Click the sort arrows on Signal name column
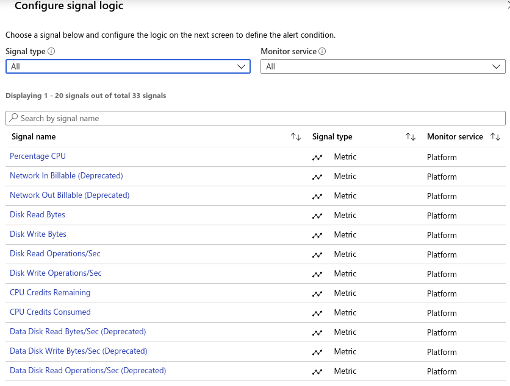Image resolution: width=510 pixels, height=386 pixels. (x=295, y=136)
